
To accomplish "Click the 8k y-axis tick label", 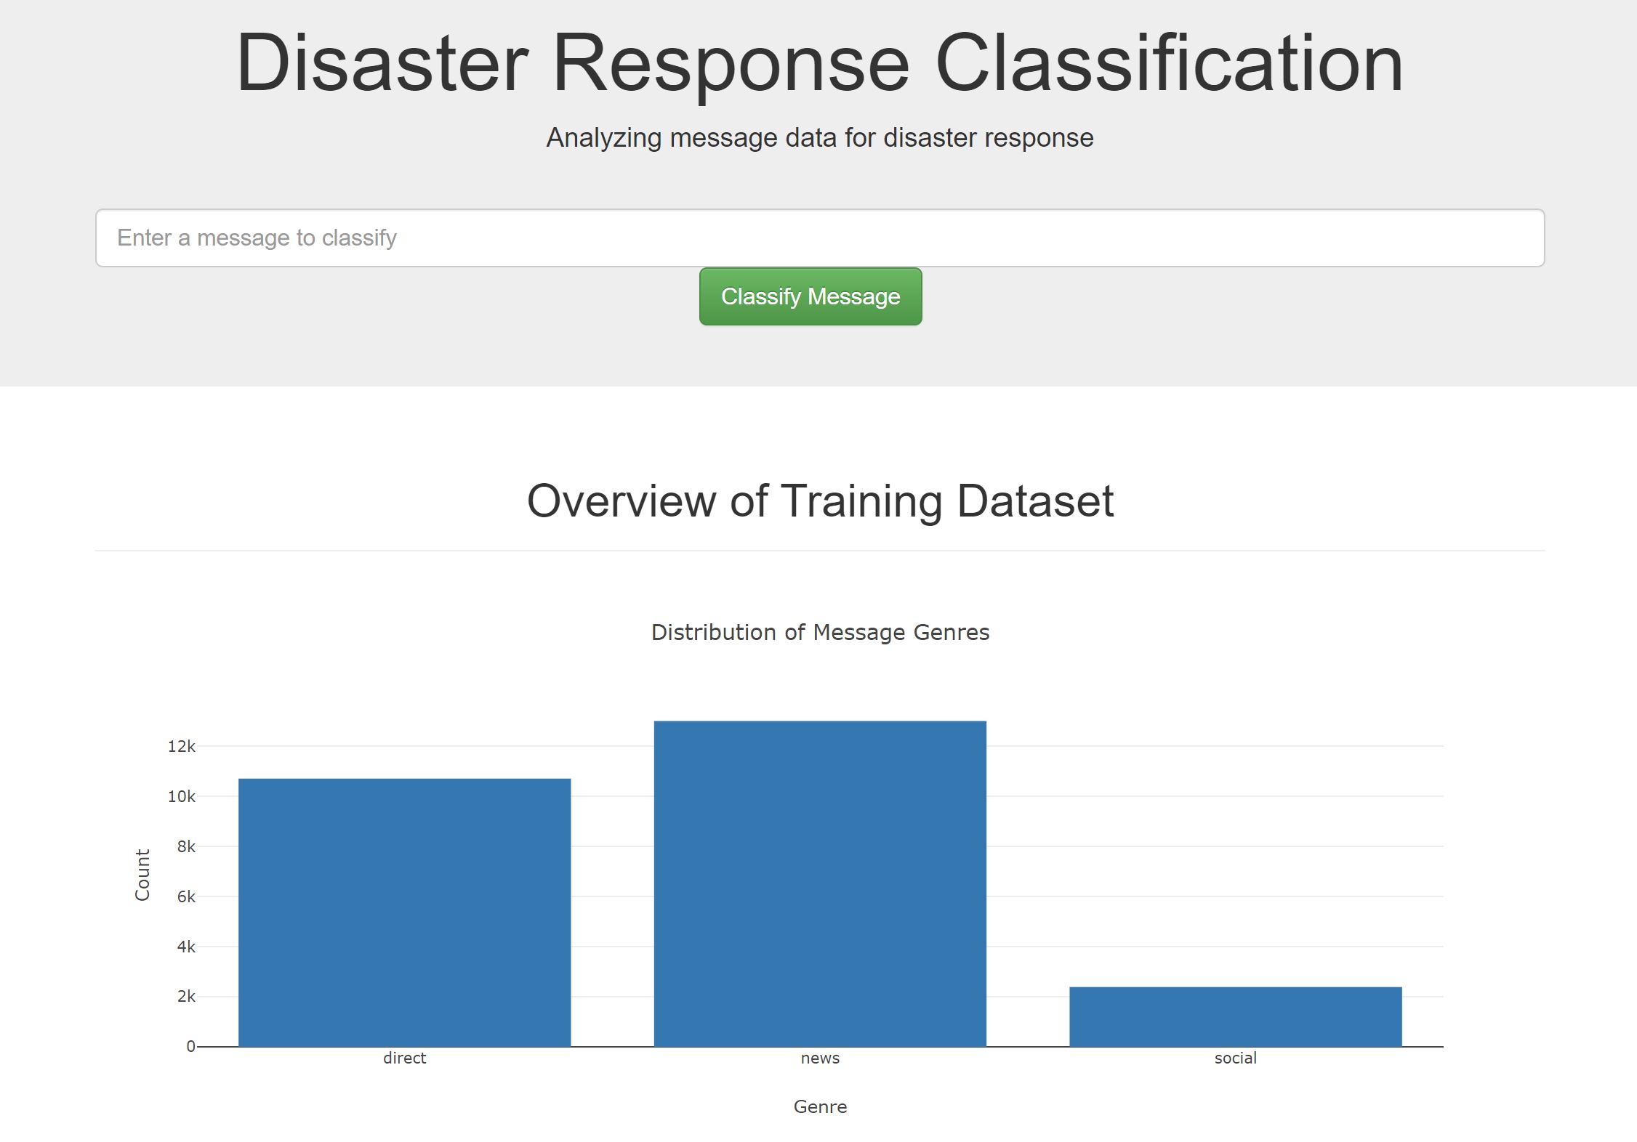I will (x=185, y=846).
